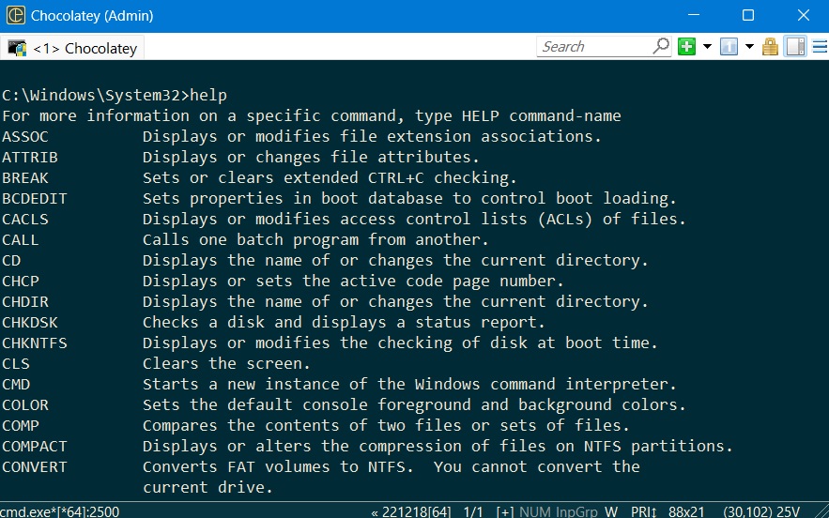This screenshot has width=829, height=518.
Task: Click the « 221218[64] build status entry
Action: point(411,511)
